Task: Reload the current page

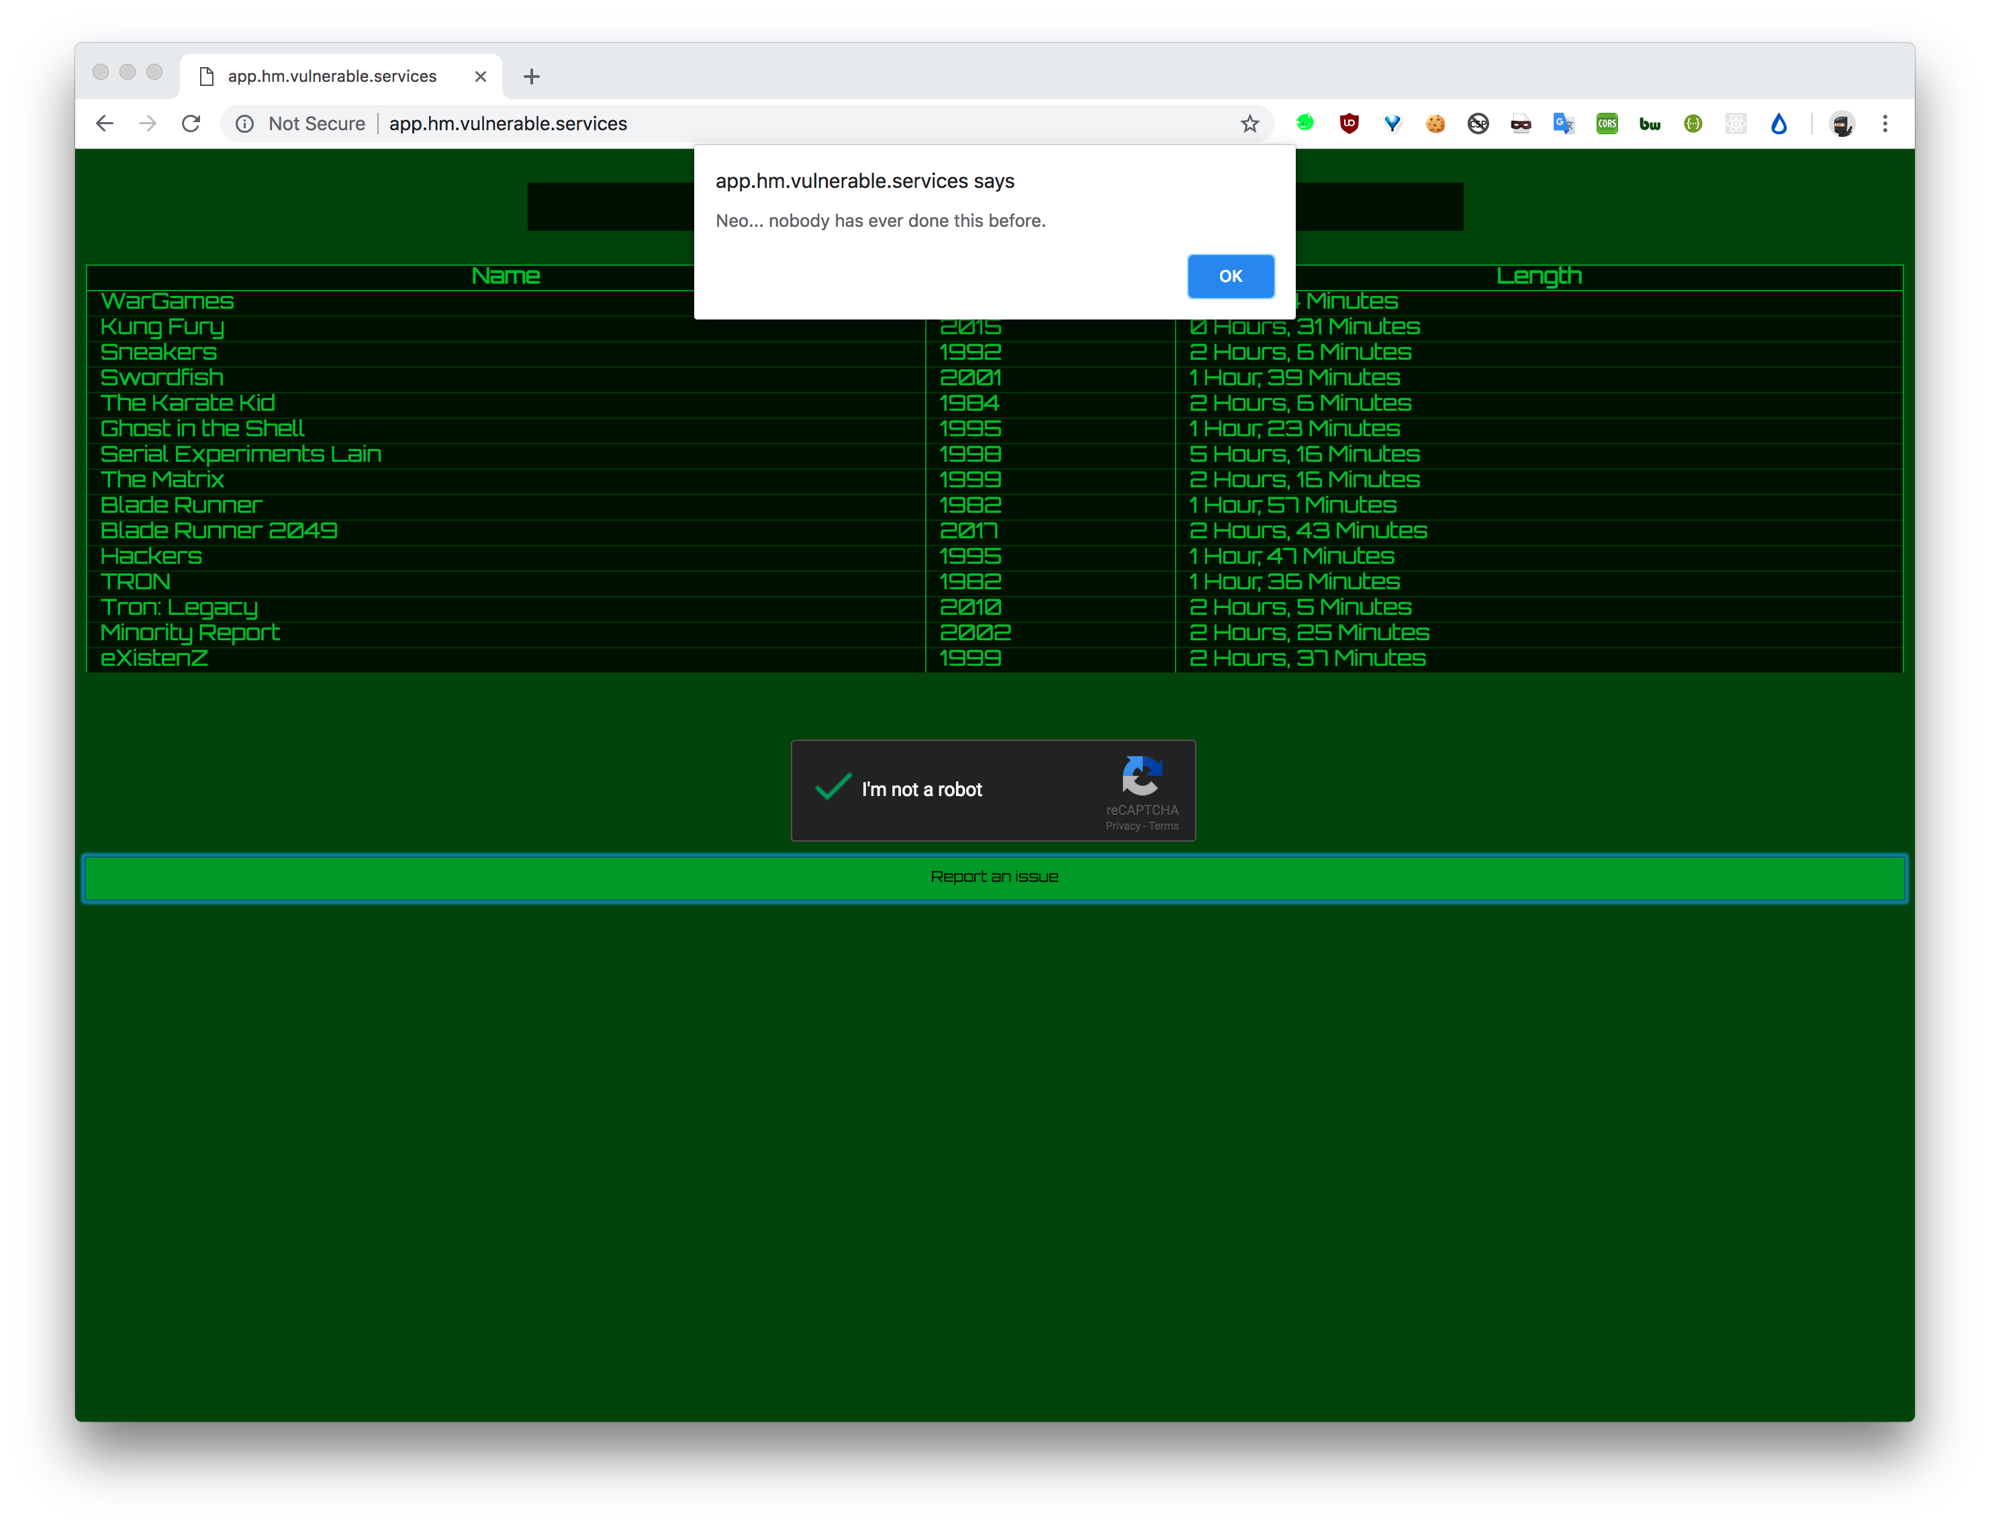Action: [x=190, y=124]
